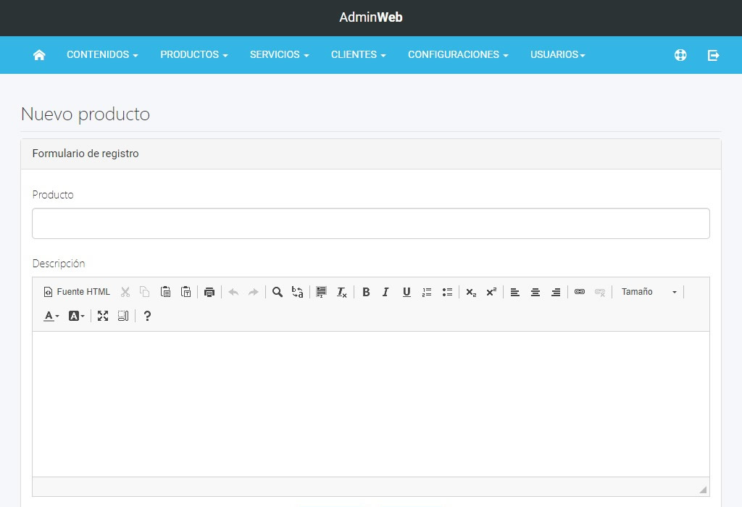Remove formatting with the Tx icon
The image size is (742, 507).
tap(341, 292)
